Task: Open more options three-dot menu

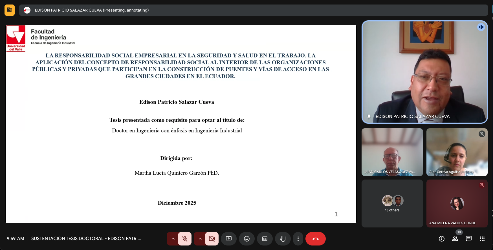Action: tap(298, 239)
